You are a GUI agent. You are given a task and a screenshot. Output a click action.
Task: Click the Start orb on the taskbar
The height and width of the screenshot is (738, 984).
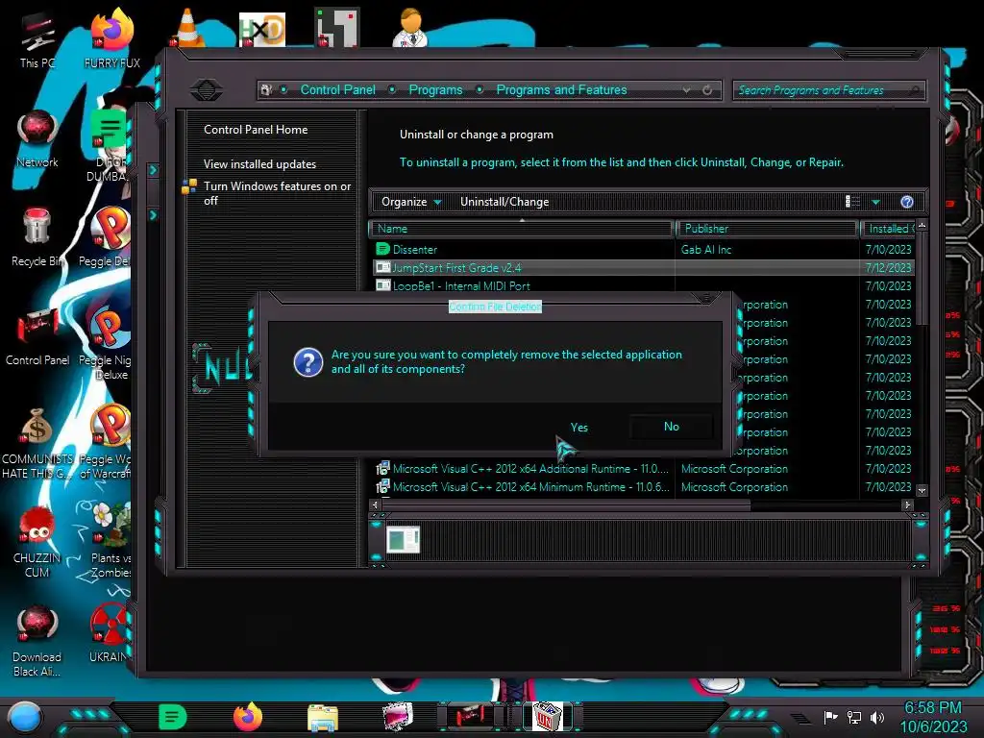(24, 718)
